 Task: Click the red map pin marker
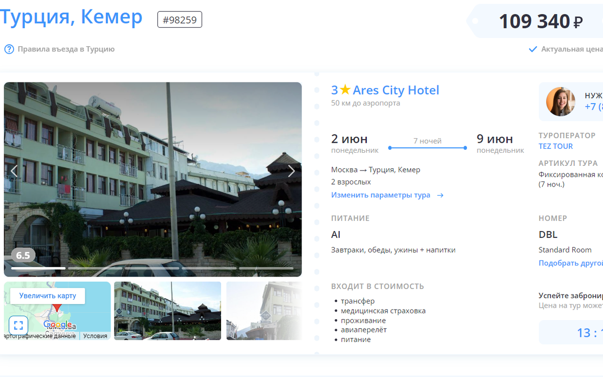click(57, 307)
